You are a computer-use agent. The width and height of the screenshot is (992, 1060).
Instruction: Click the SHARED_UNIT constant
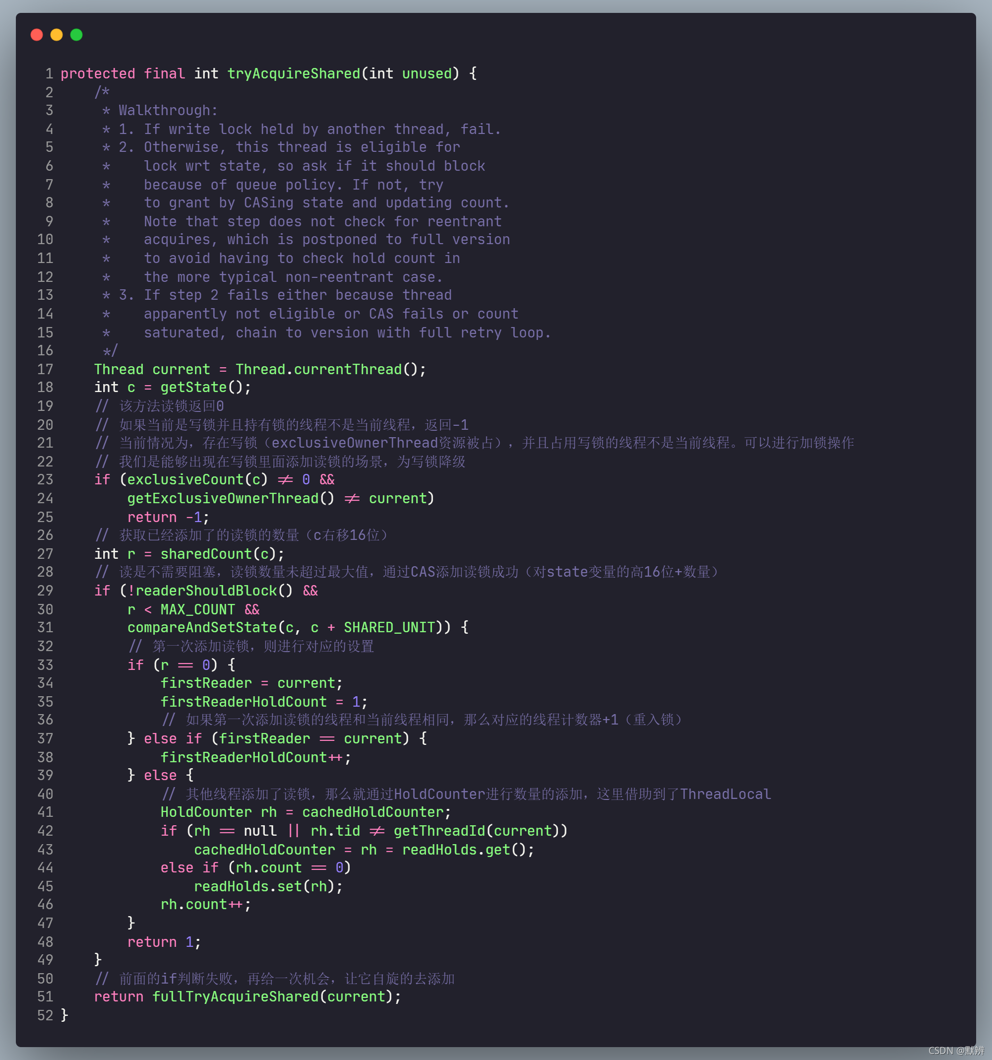coord(389,627)
